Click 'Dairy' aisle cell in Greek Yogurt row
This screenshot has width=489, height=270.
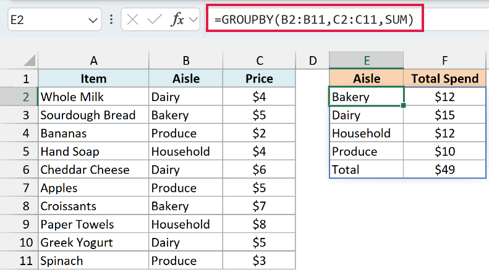tap(186, 242)
